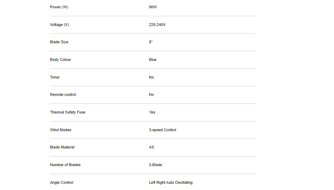
Task: Click the 90W power value
Action: point(153,7)
